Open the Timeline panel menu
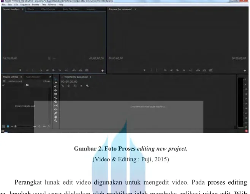This screenshot has height=194, width=250. 90,77
